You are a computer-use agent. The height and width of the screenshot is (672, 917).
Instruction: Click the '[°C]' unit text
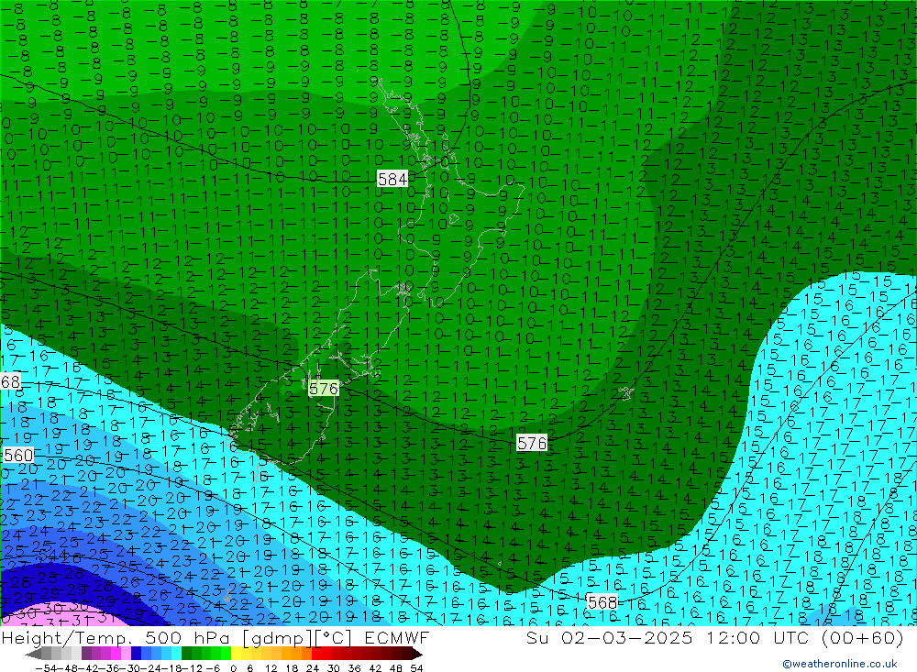[x=333, y=638]
